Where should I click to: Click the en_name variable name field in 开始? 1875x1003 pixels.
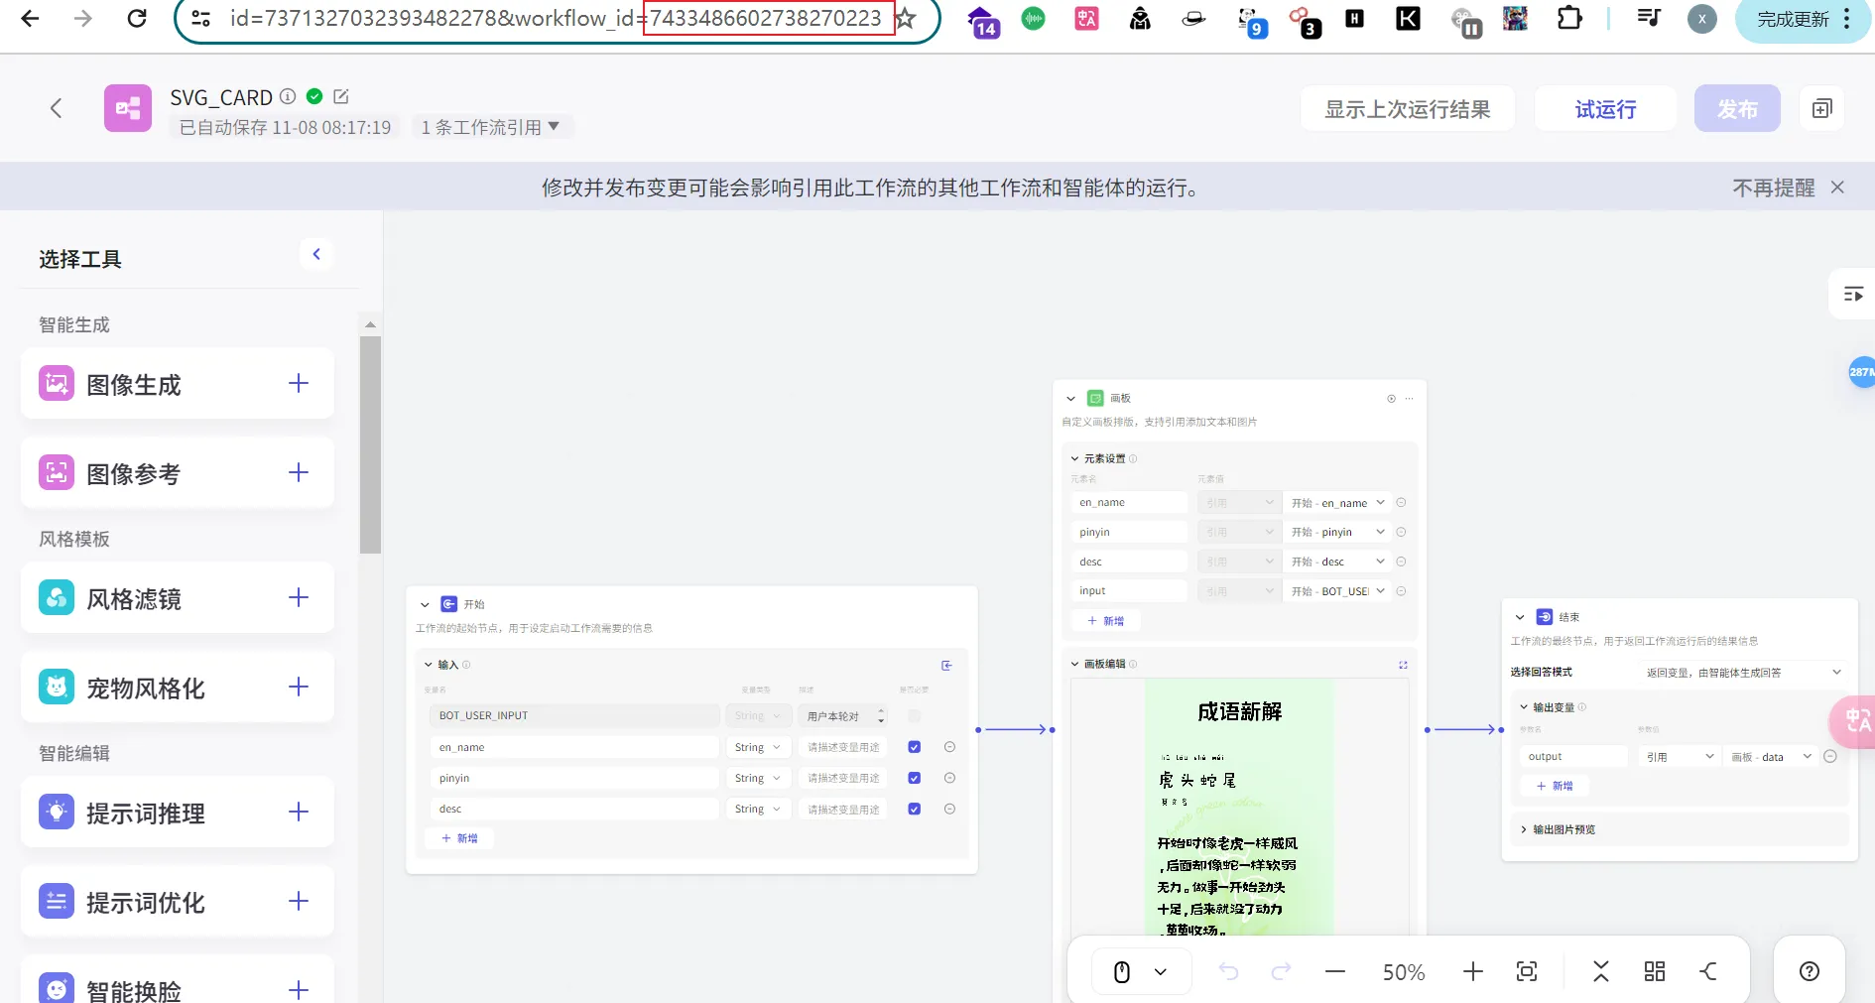pyautogui.click(x=574, y=747)
